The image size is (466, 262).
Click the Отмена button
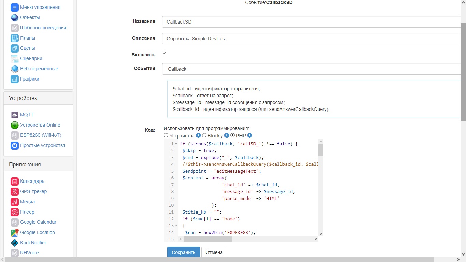click(x=214, y=252)
